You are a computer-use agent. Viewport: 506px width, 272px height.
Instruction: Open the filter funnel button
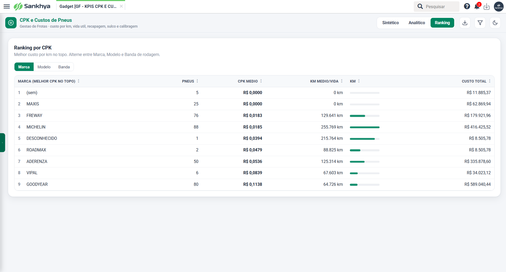tap(480, 23)
